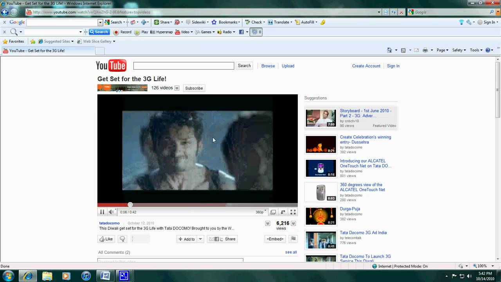The image size is (501, 282).
Task: Open the Tools menu
Action: coord(476,50)
